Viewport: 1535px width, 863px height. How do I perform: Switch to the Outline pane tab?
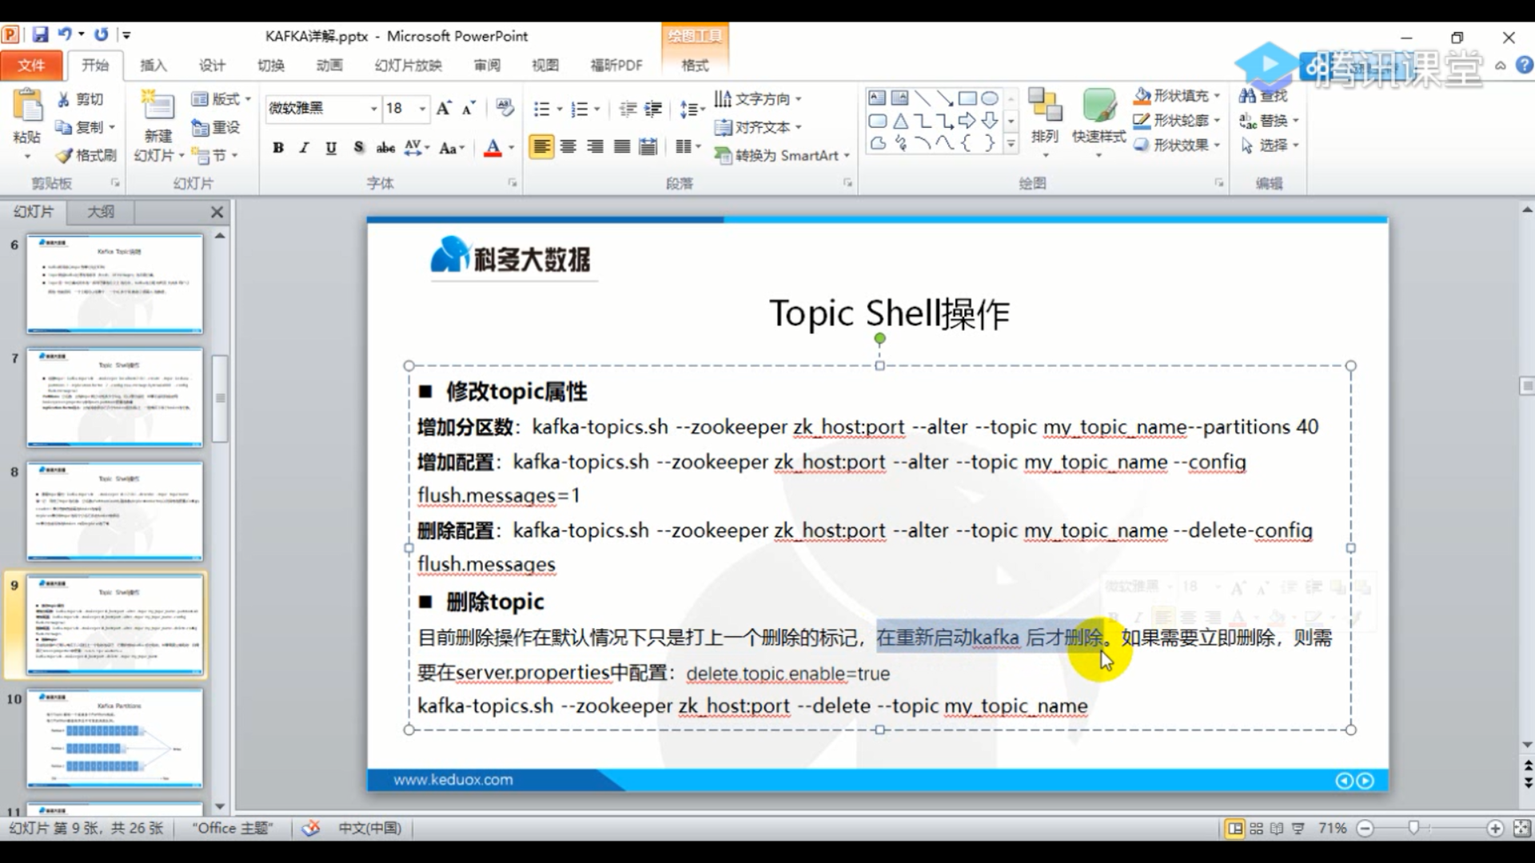point(101,212)
